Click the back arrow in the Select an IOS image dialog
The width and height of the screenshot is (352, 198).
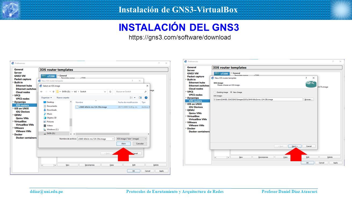coord(41,92)
